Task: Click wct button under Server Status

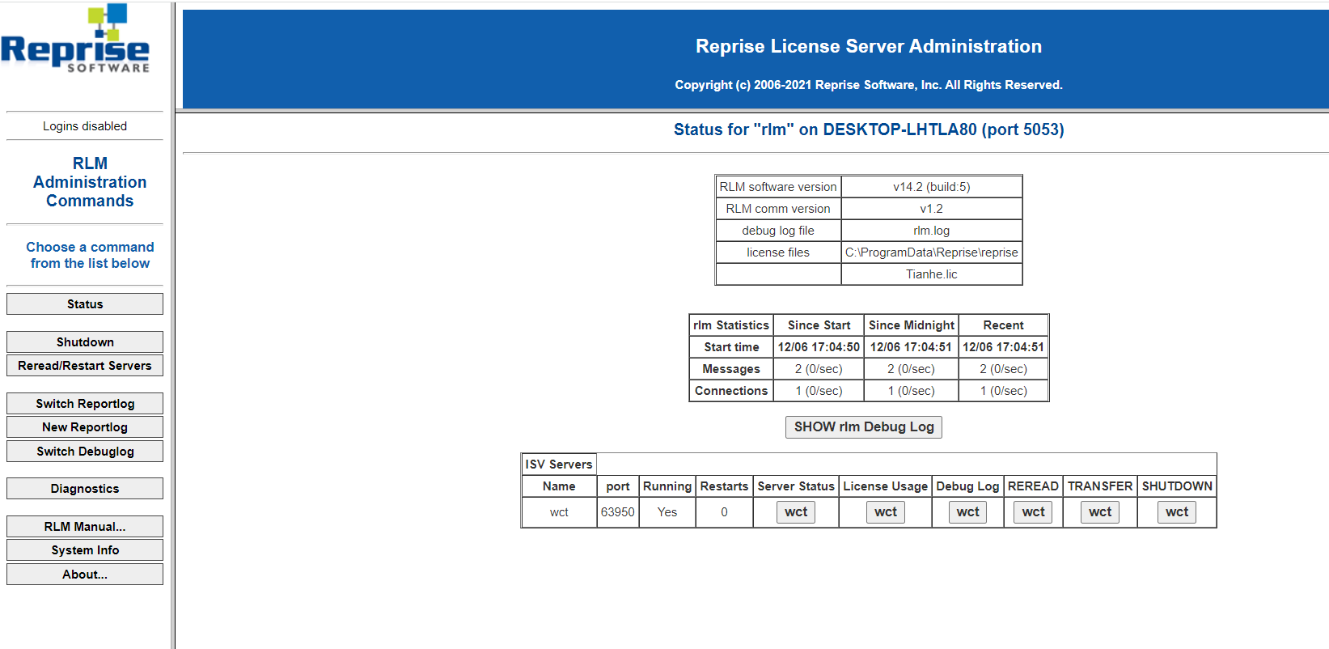Action: 796,512
